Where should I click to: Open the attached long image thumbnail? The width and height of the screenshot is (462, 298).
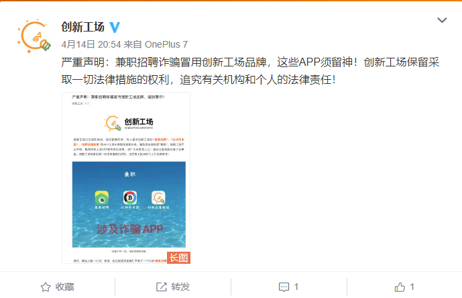click(x=126, y=178)
